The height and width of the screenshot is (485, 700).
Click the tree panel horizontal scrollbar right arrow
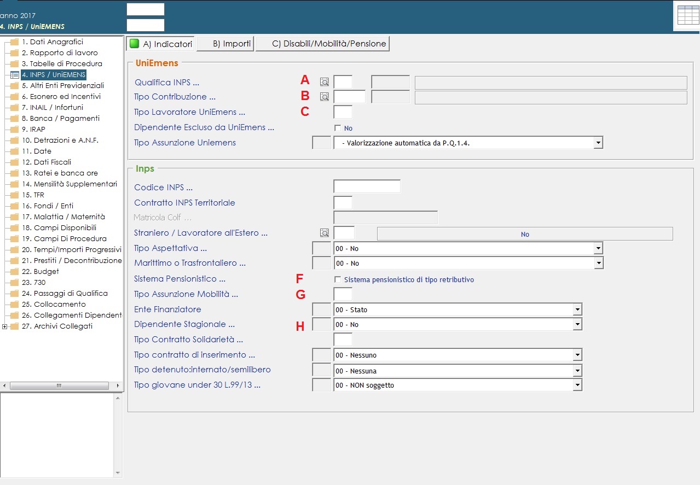point(118,385)
